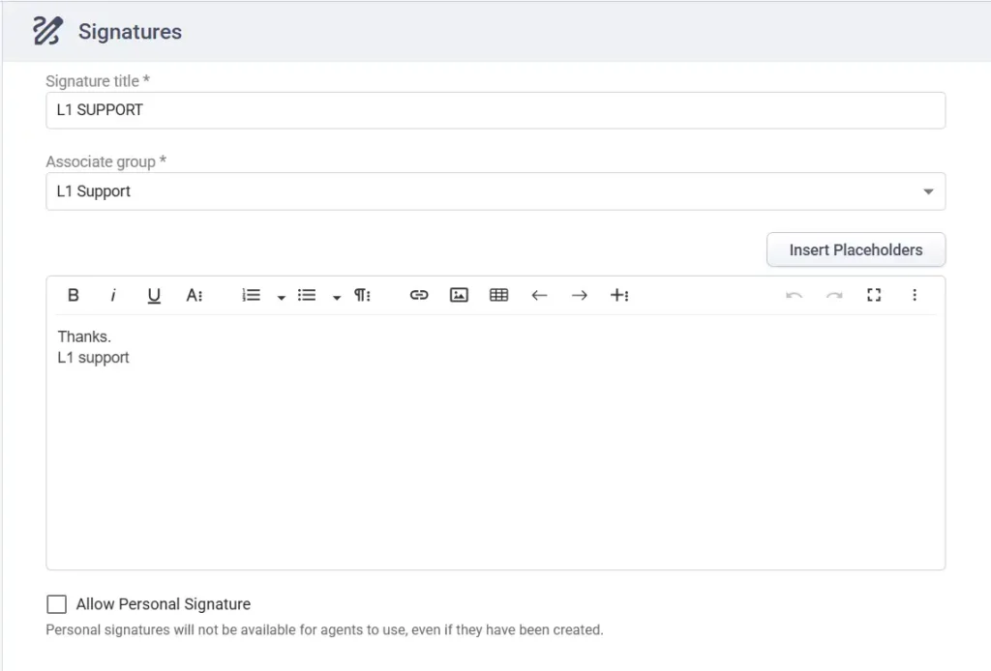Image resolution: width=991 pixels, height=671 pixels.
Task: Click the 'Associate group *' label
Action: coord(106,162)
